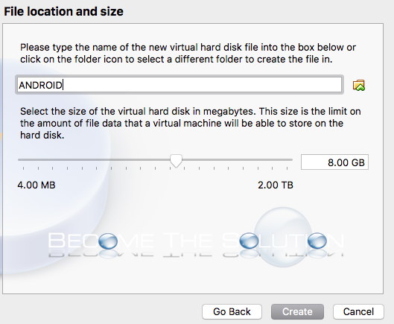Click the first water droplet in the watermark
Image resolution: width=394 pixels, height=324 pixels.
tap(108, 241)
